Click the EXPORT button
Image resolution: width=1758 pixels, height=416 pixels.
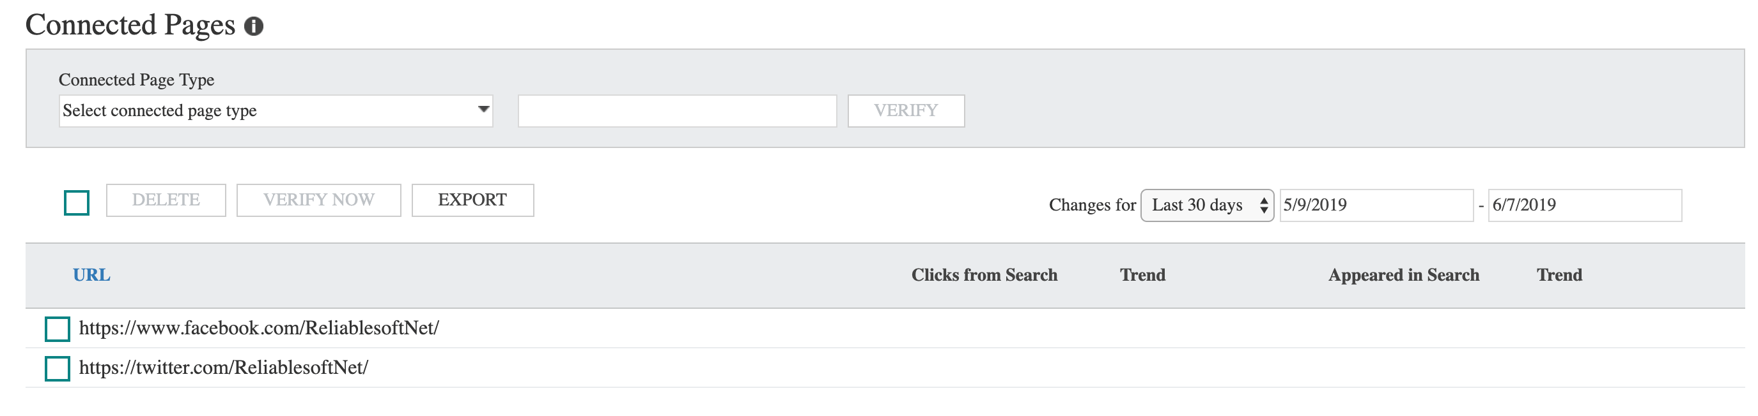472,200
